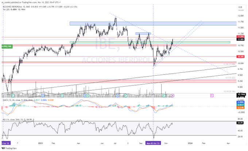This screenshot has width=248, height=151.
Task: Click the Nov label on time axis
Action: click(166, 143)
